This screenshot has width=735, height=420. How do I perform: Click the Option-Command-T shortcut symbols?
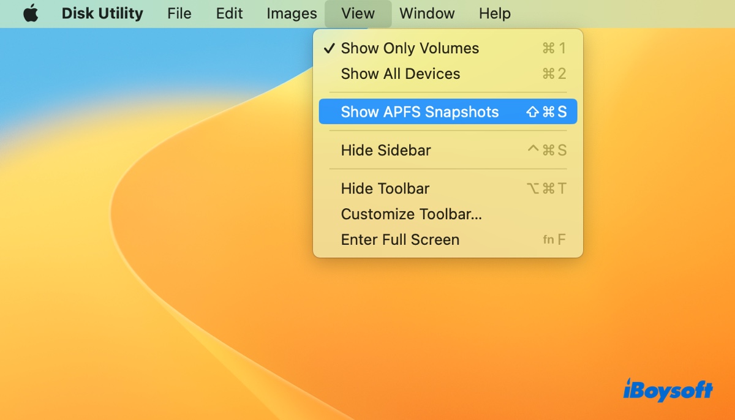tap(546, 189)
